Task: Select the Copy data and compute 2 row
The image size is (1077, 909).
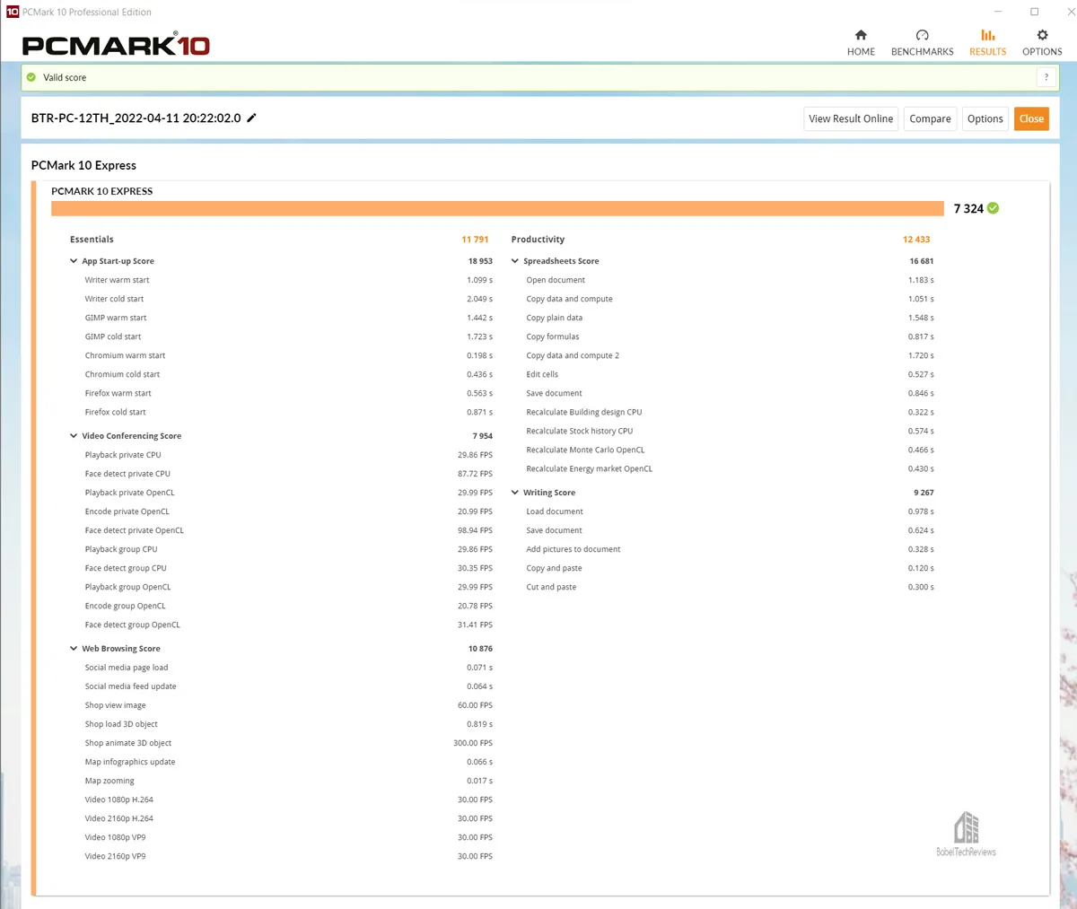Action: (x=730, y=355)
